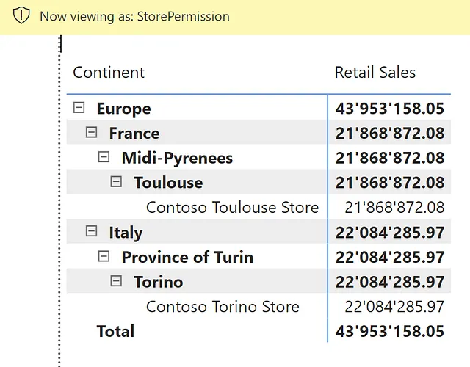Click the shield icon in the yellow banner
Viewport: 470px width, 367px height.
[x=22, y=15]
